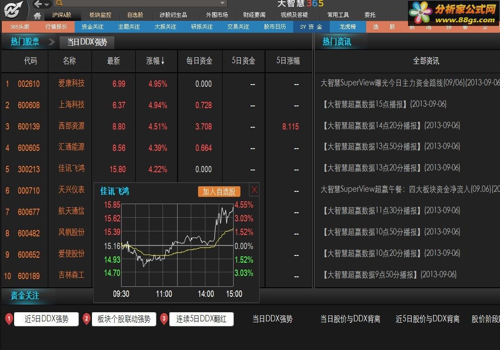Open news 大智慧超赢数据13点50分播报
Screen dimensions: 500x350
[x=391, y=146]
